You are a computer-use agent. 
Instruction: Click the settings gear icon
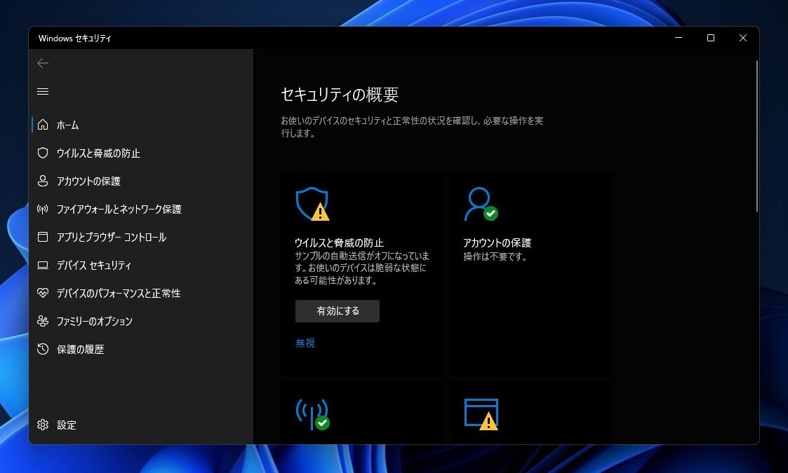tap(43, 425)
